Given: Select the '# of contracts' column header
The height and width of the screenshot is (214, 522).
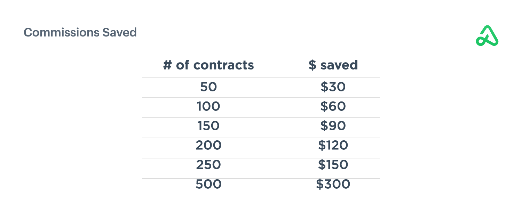Looking at the screenshot, I should [x=208, y=65].
